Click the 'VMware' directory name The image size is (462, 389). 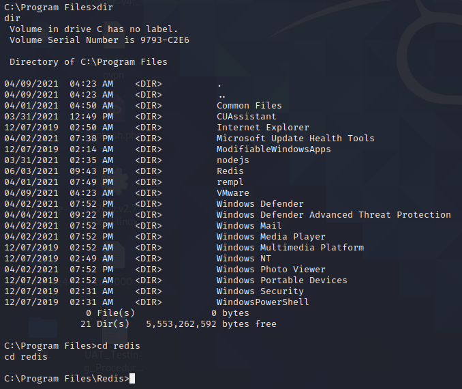[x=233, y=193]
